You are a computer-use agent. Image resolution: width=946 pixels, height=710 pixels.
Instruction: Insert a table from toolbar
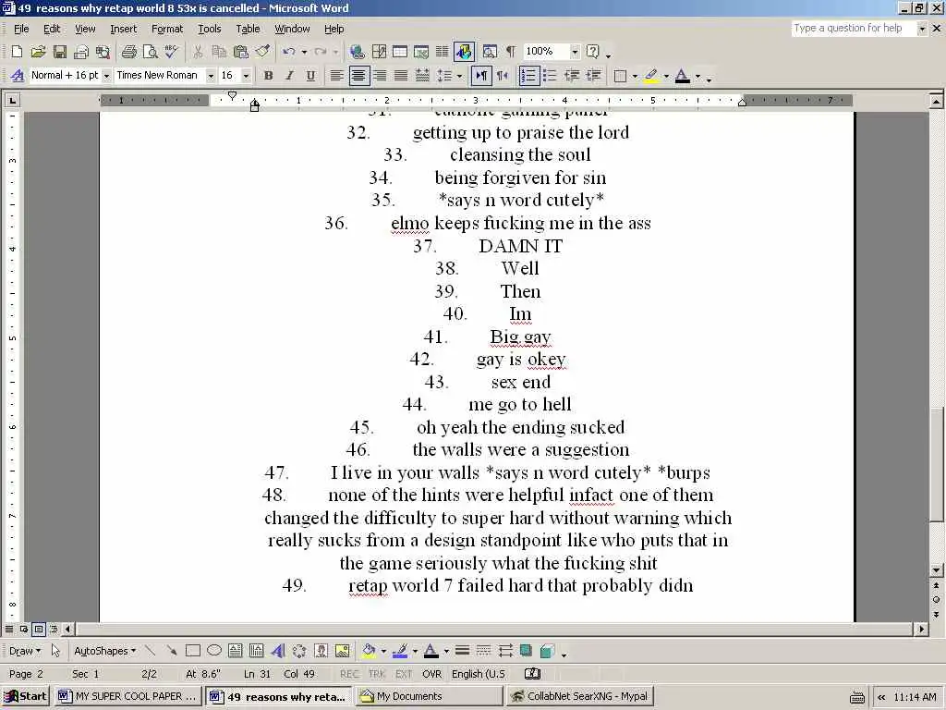(x=400, y=52)
